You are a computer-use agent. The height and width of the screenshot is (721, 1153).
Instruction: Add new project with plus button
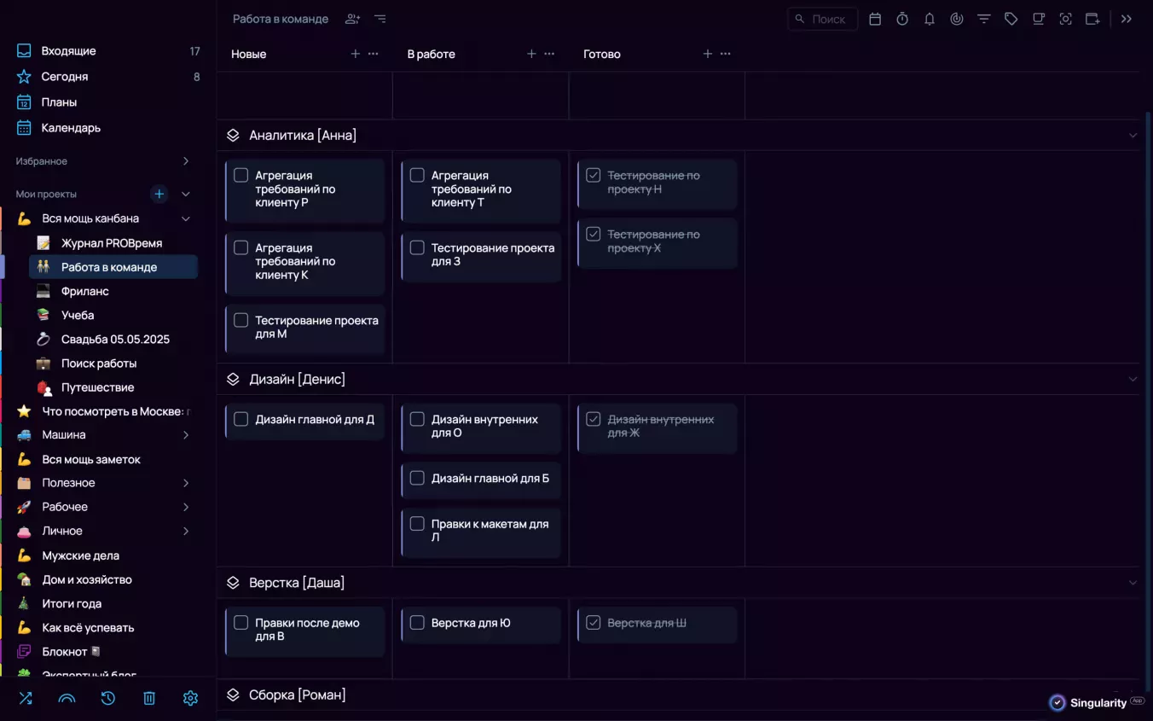pos(159,194)
